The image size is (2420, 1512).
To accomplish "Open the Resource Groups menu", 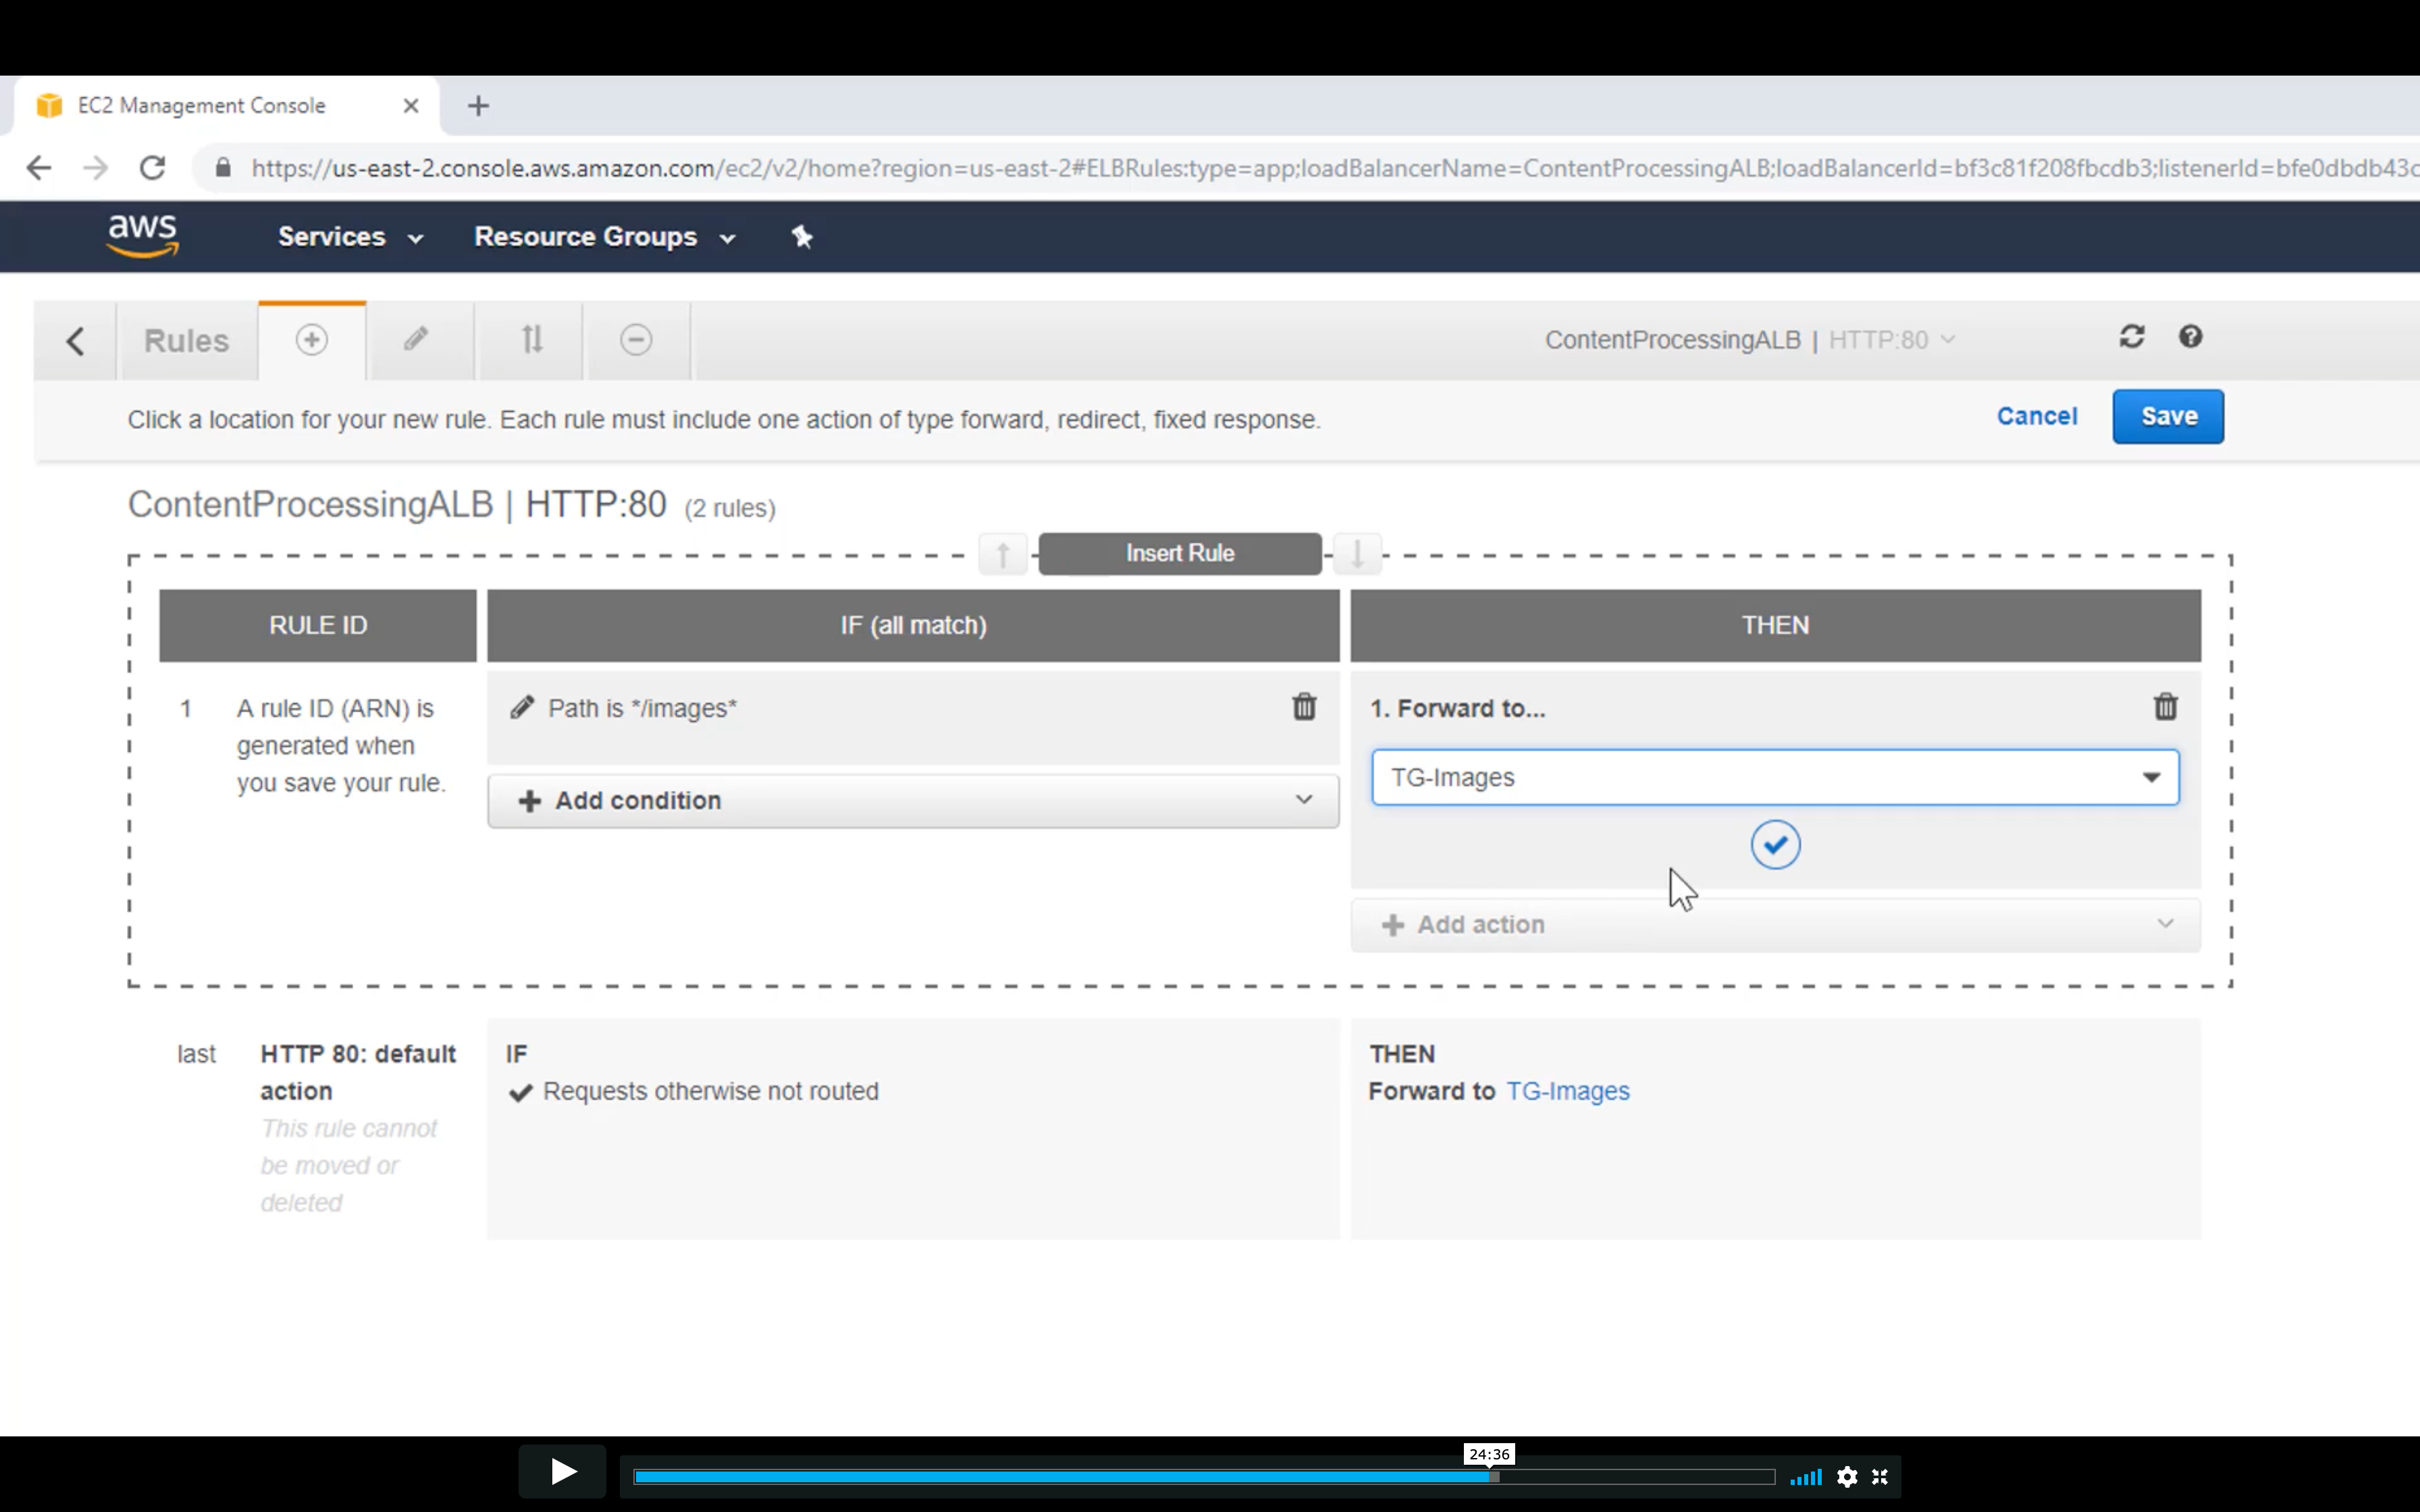I will tap(603, 237).
